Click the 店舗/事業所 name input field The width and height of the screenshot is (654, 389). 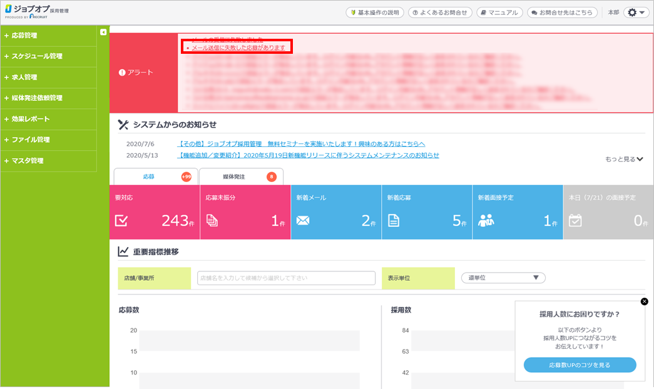pos(286,278)
